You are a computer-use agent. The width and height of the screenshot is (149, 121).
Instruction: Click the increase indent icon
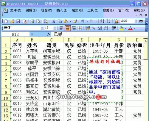click(114, 28)
